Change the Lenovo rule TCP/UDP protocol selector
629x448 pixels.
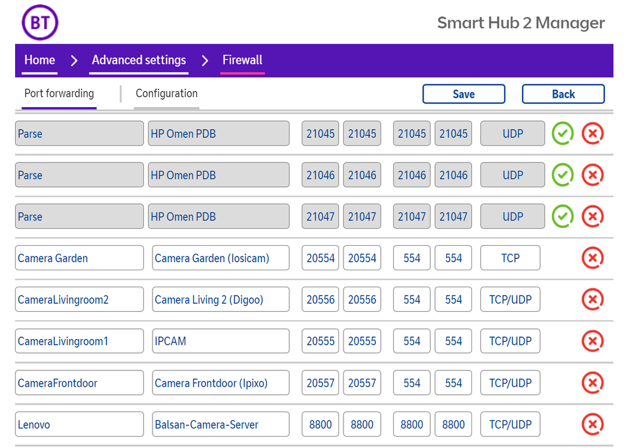510,424
